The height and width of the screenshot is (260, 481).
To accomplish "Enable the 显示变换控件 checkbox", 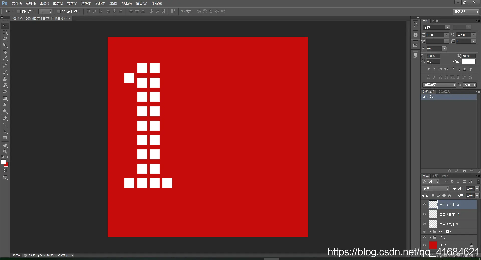I will point(59,11).
